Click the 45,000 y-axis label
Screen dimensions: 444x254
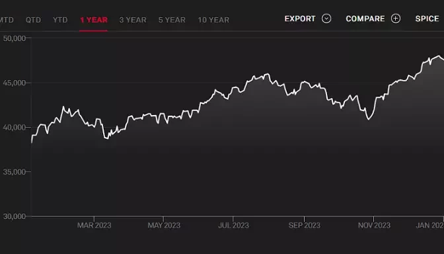click(14, 83)
